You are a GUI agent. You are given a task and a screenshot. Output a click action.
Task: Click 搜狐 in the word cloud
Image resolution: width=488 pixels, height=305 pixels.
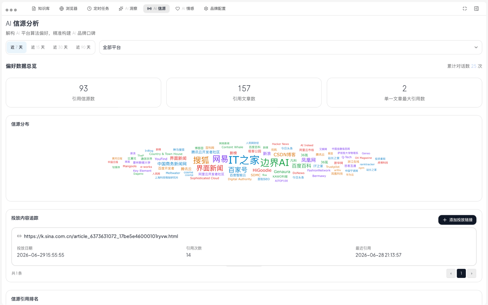[201, 160]
